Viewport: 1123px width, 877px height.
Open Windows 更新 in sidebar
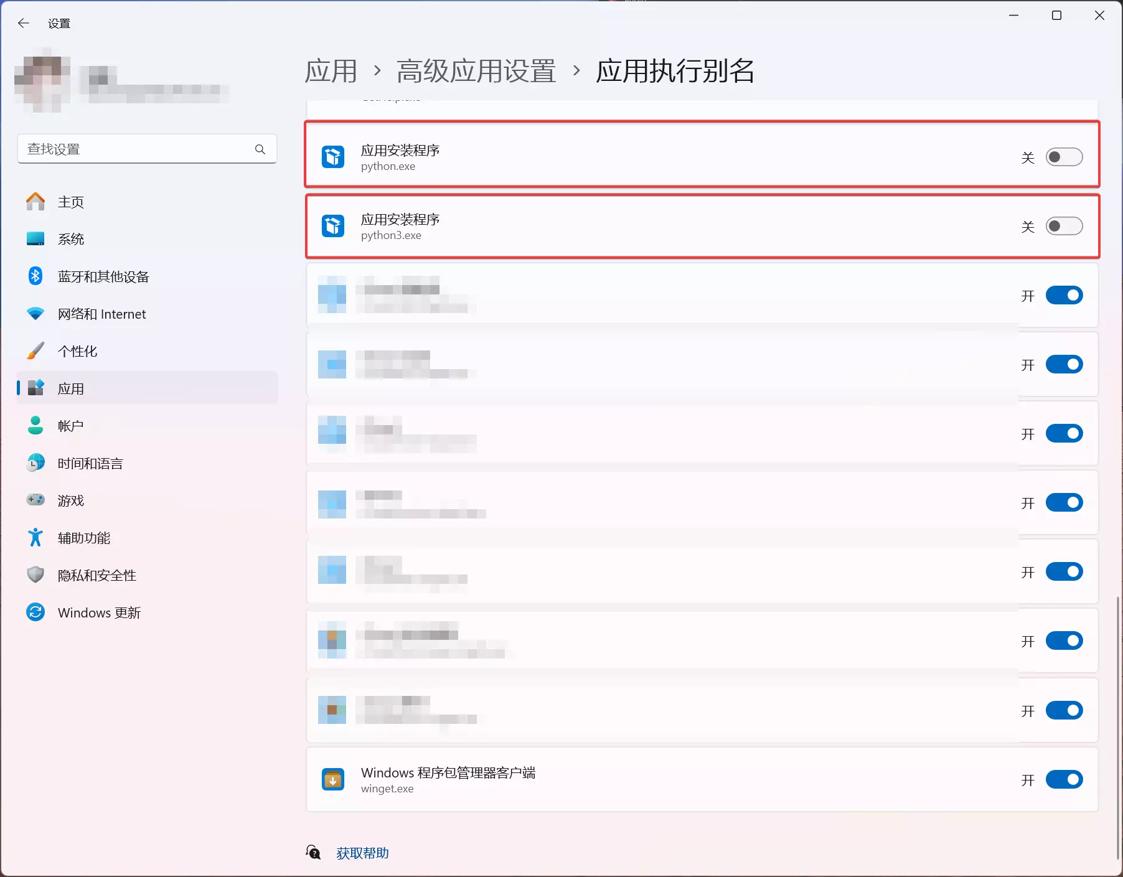coord(99,612)
